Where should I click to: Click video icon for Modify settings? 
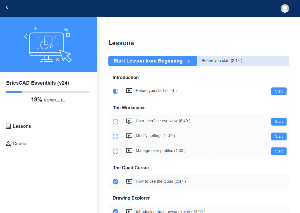129,136
